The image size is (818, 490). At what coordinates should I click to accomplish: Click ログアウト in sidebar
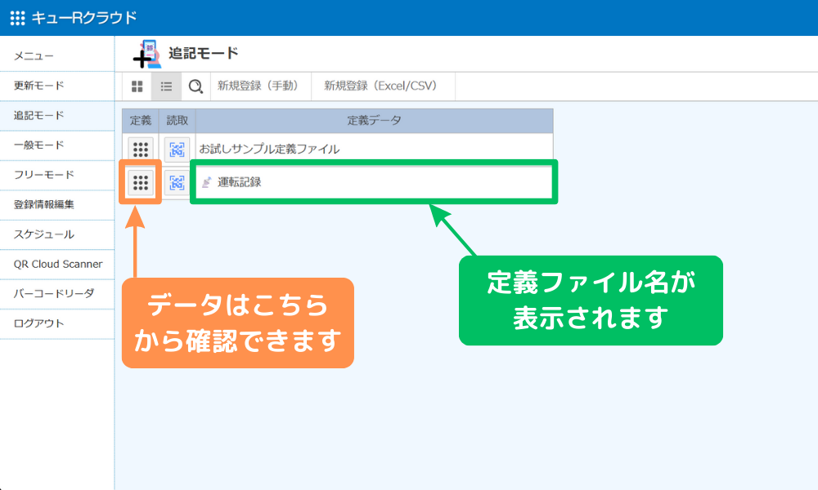[57, 323]
